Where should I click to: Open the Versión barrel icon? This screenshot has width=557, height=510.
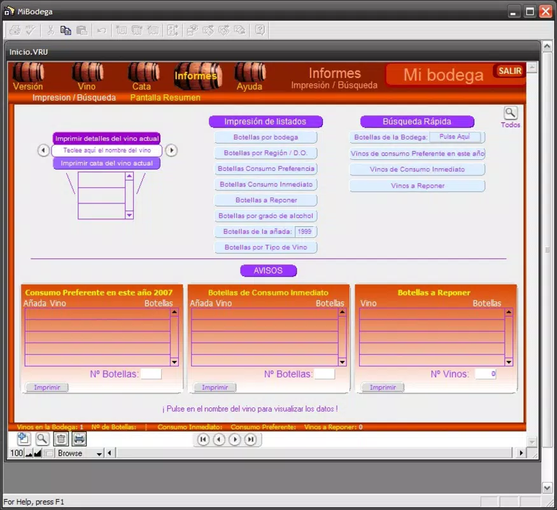[28, 72]
